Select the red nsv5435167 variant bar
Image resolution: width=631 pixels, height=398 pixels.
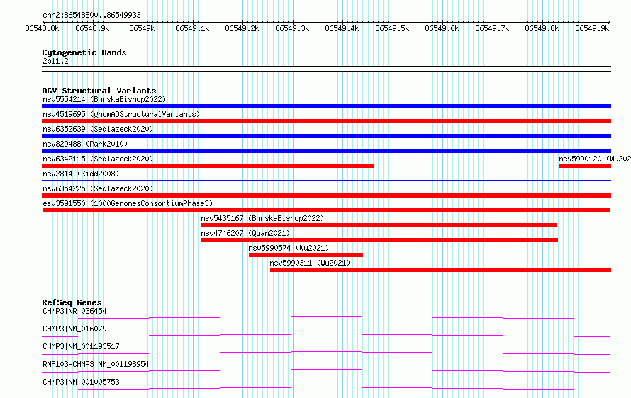(379, 225)
